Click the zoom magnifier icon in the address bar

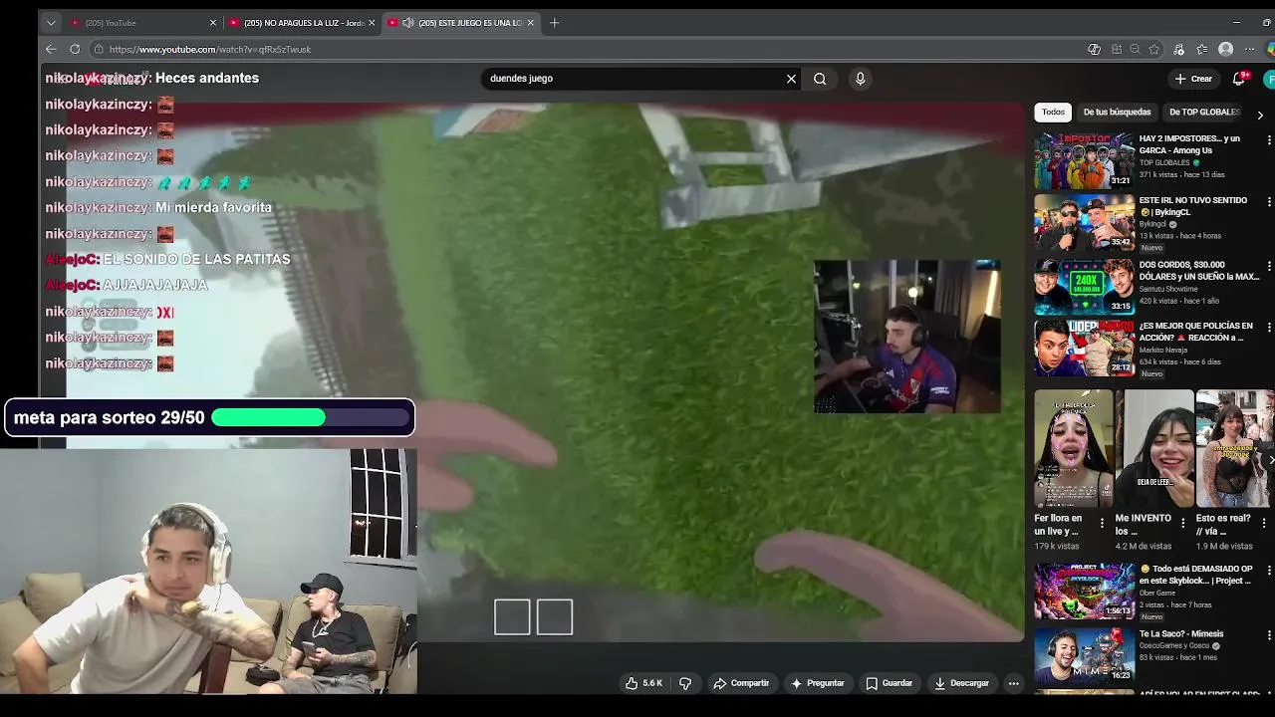point(1136,49)
